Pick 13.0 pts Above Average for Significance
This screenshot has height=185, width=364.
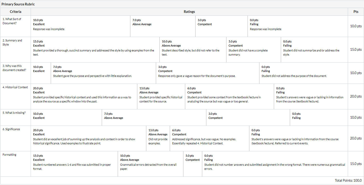(158, 138)
